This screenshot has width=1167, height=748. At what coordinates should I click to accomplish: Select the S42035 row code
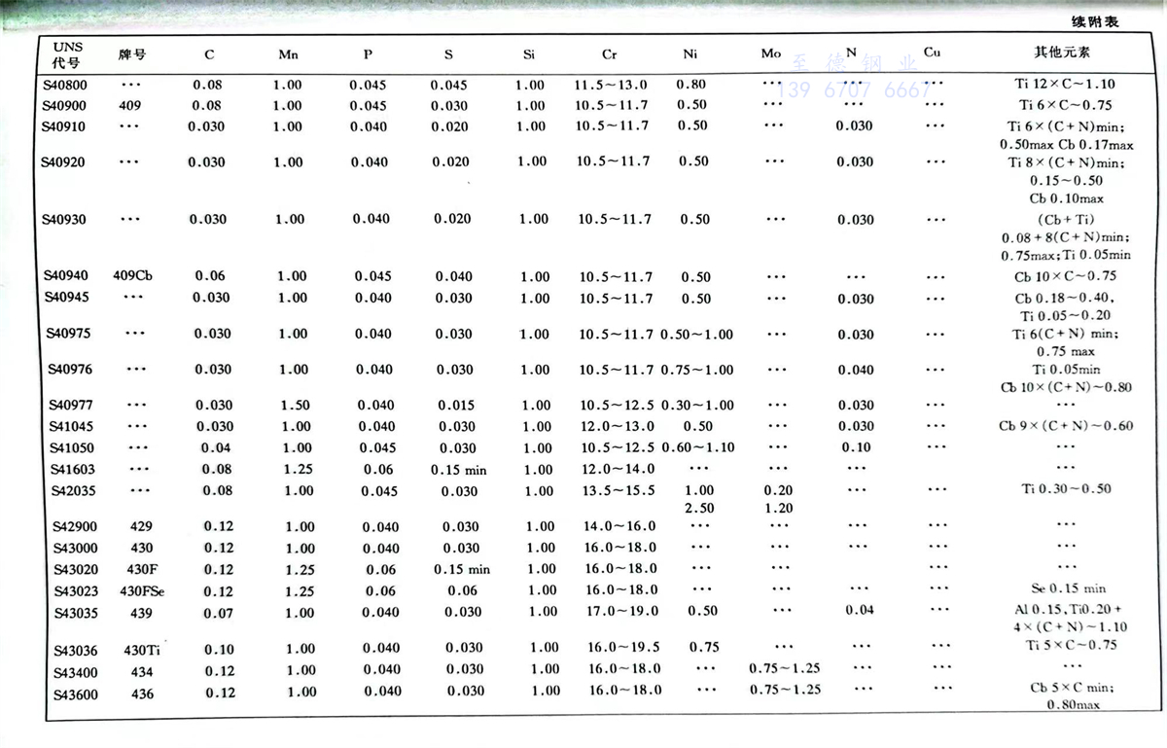[73, 491]
